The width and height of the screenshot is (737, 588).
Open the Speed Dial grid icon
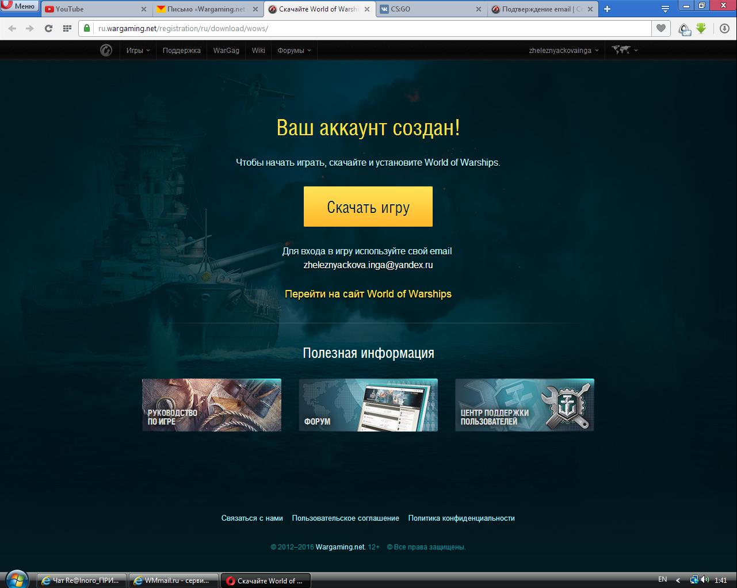pos(67,28)
